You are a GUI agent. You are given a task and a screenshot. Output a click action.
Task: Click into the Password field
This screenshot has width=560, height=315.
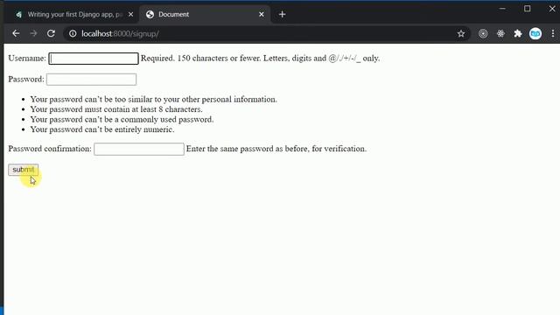click(x=91, y=80)
